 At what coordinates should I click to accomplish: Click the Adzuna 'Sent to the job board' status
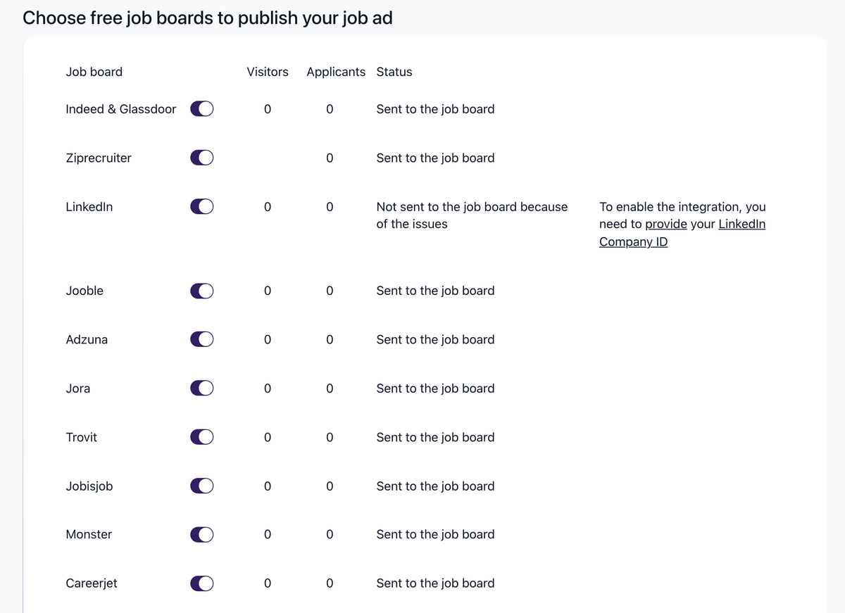[435, 339]
